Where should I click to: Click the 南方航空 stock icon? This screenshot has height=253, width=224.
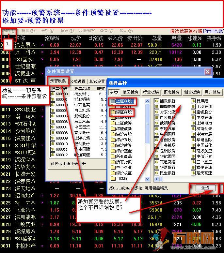193,151
